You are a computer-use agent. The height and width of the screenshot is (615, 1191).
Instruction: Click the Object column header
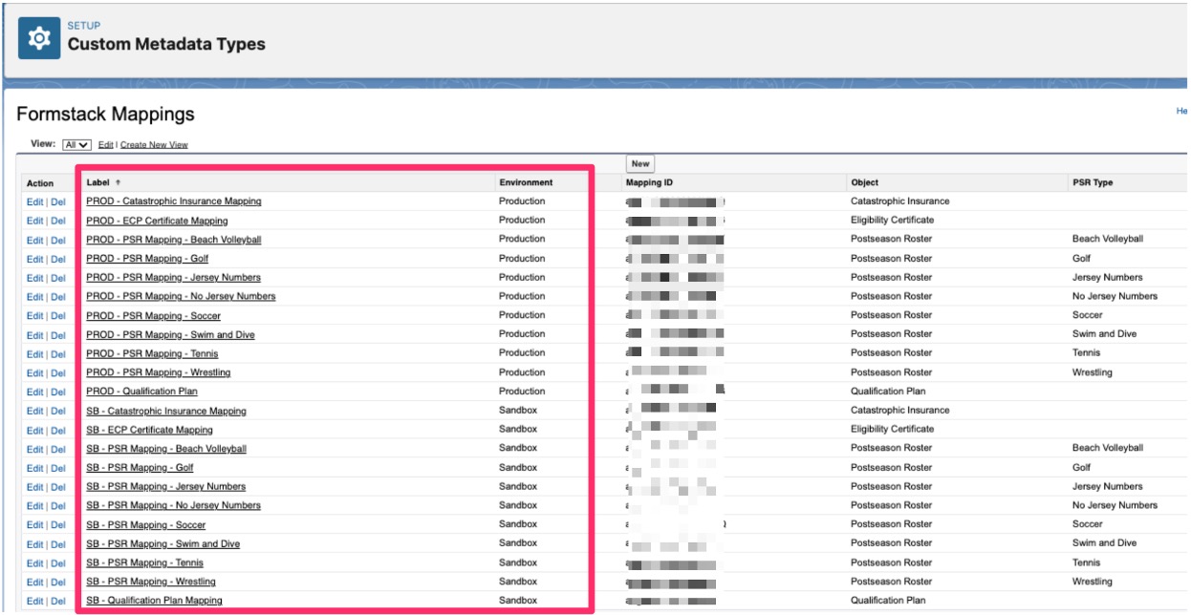[x=864, y=182]
